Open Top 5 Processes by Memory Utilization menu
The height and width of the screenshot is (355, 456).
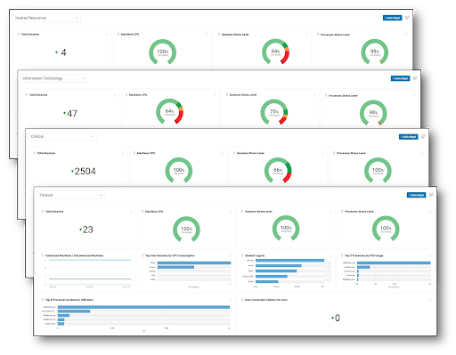click(231, 300)
